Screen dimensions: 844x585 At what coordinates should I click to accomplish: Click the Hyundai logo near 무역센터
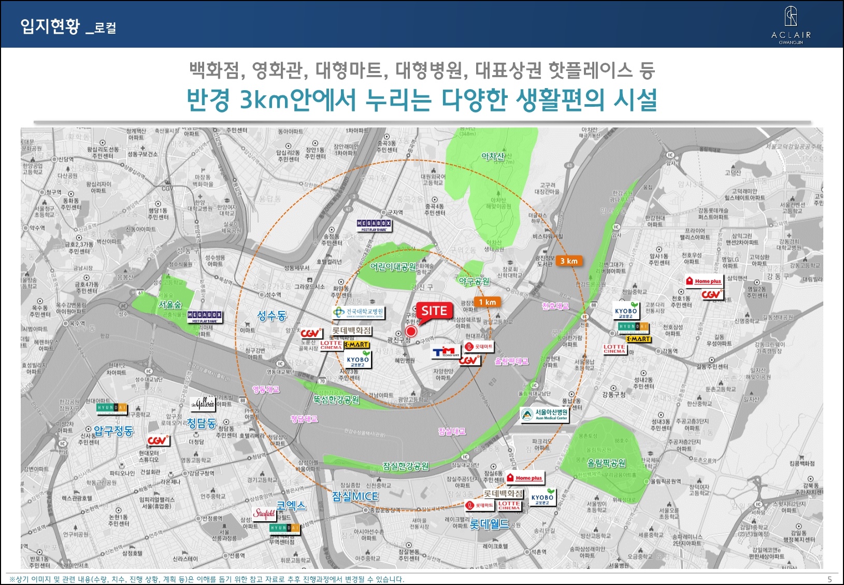[284, 529]
